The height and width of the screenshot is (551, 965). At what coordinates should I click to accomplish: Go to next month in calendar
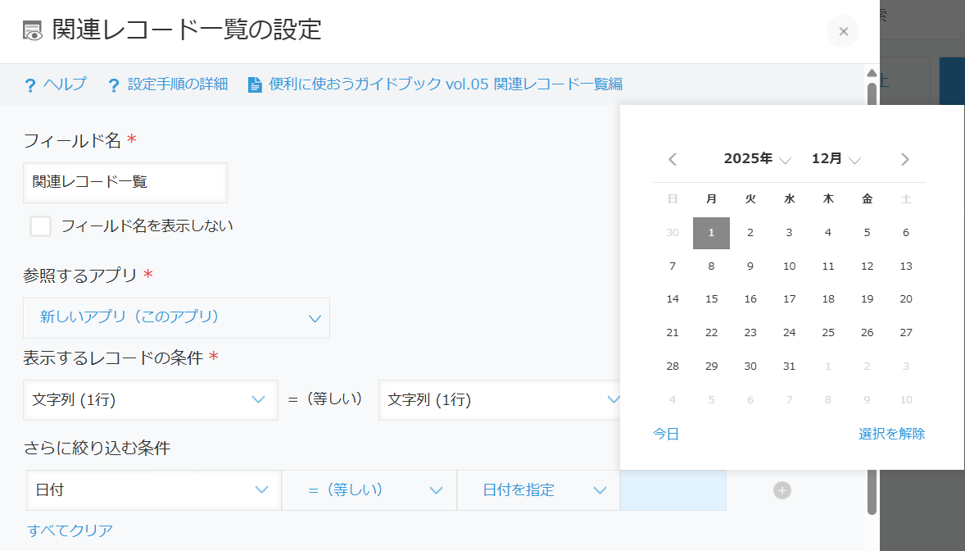tap(905, 159)
